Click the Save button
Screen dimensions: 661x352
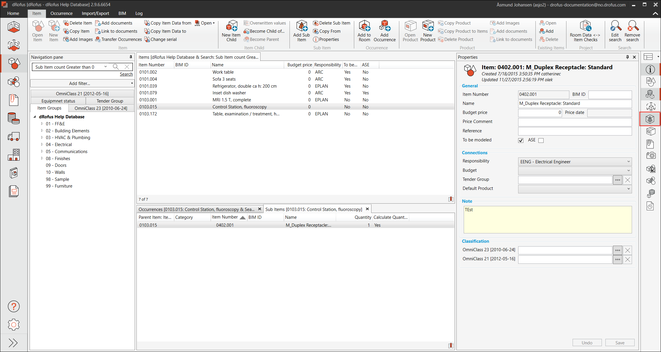pyautogui.click(x=620, y=343)
